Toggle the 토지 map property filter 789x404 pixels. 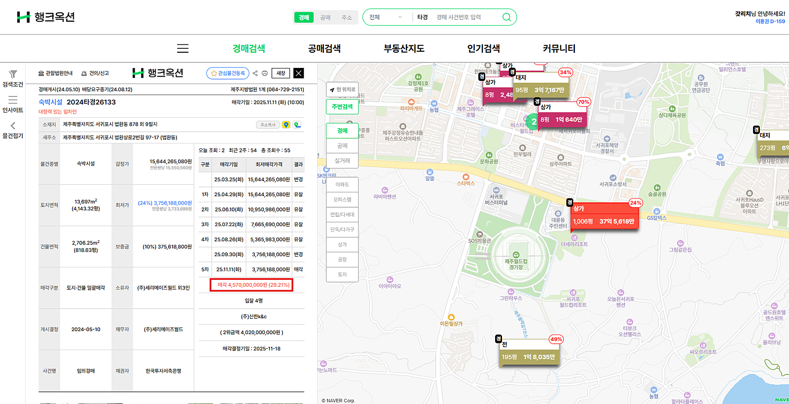pyautogui.click(x=342, y=274)
